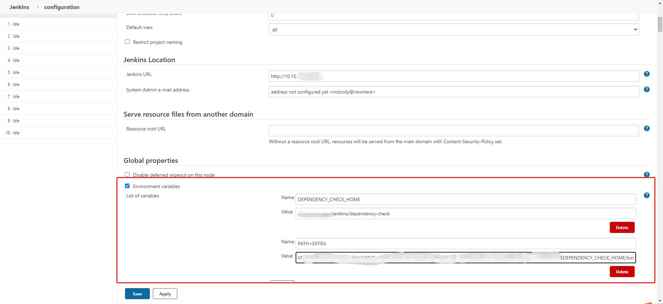Open help for System Admin e-mail address
663x304 pixels.
[x=646, y=89]
